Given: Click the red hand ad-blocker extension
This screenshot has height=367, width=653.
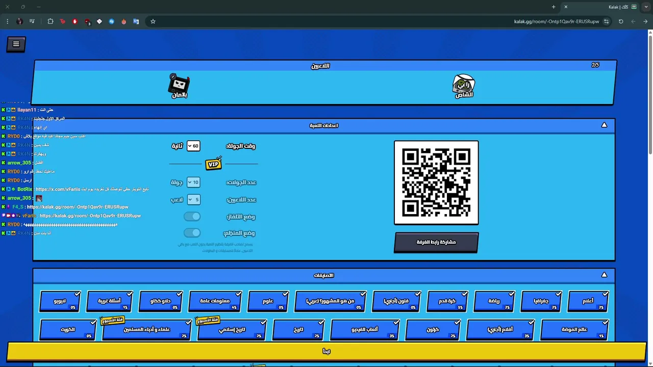Looking at the screenshot, I should pyautogui.click(x=75, y=21).
